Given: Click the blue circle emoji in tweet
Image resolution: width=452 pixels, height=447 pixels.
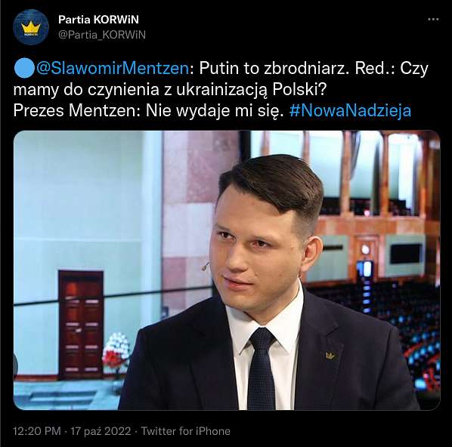Looking at the screenshot, I should pyautogui.click(x=24, y=68).
